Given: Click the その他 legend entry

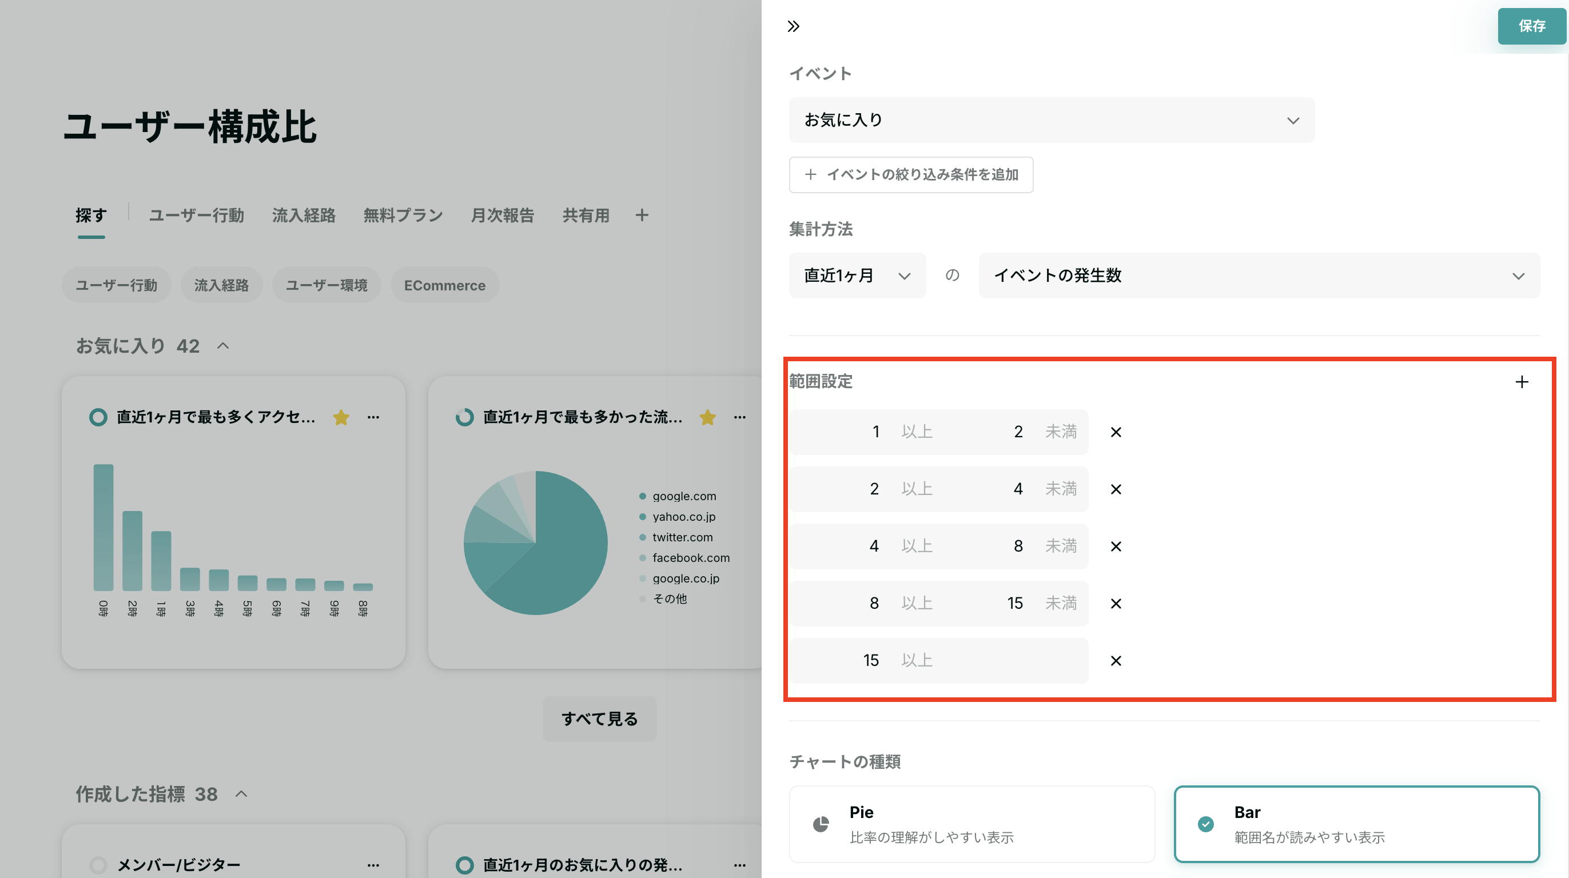Looking at the screenshot, I should (663, 598).
